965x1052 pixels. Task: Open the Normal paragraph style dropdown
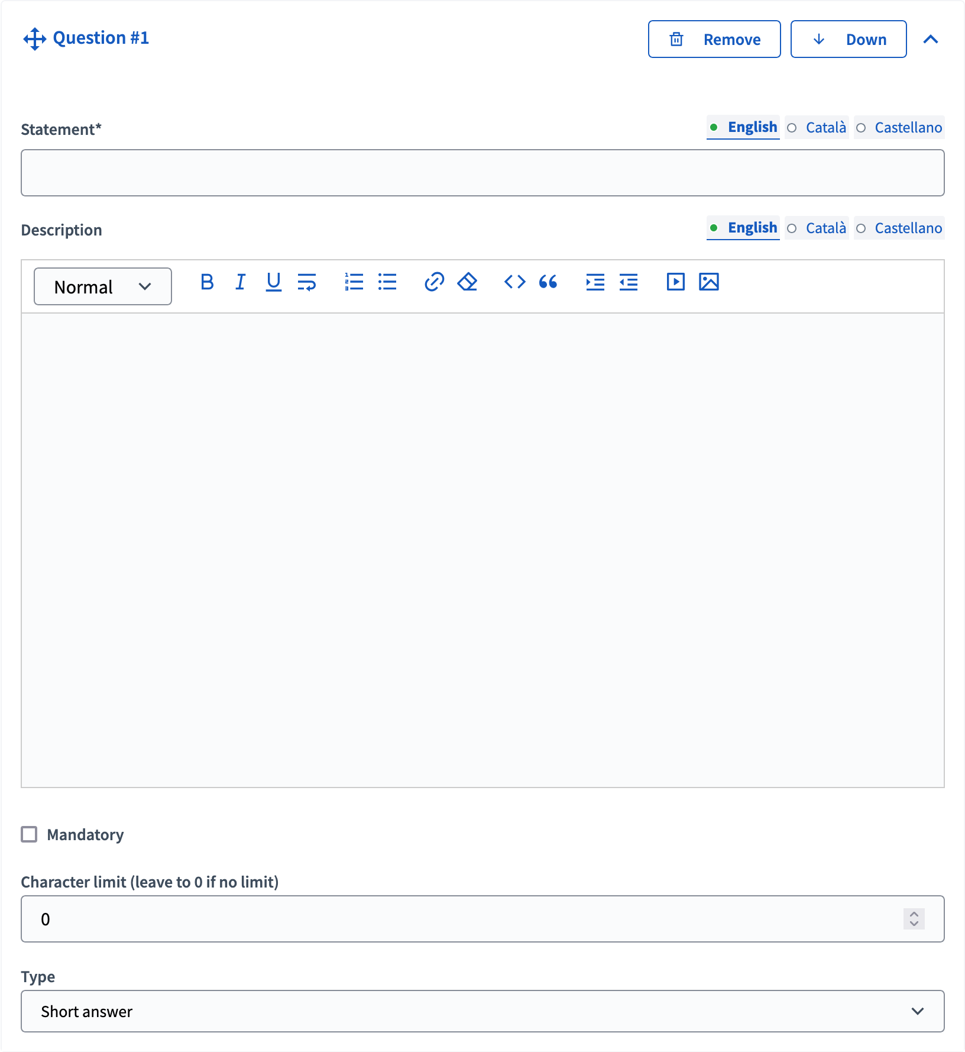coord(102,286)
